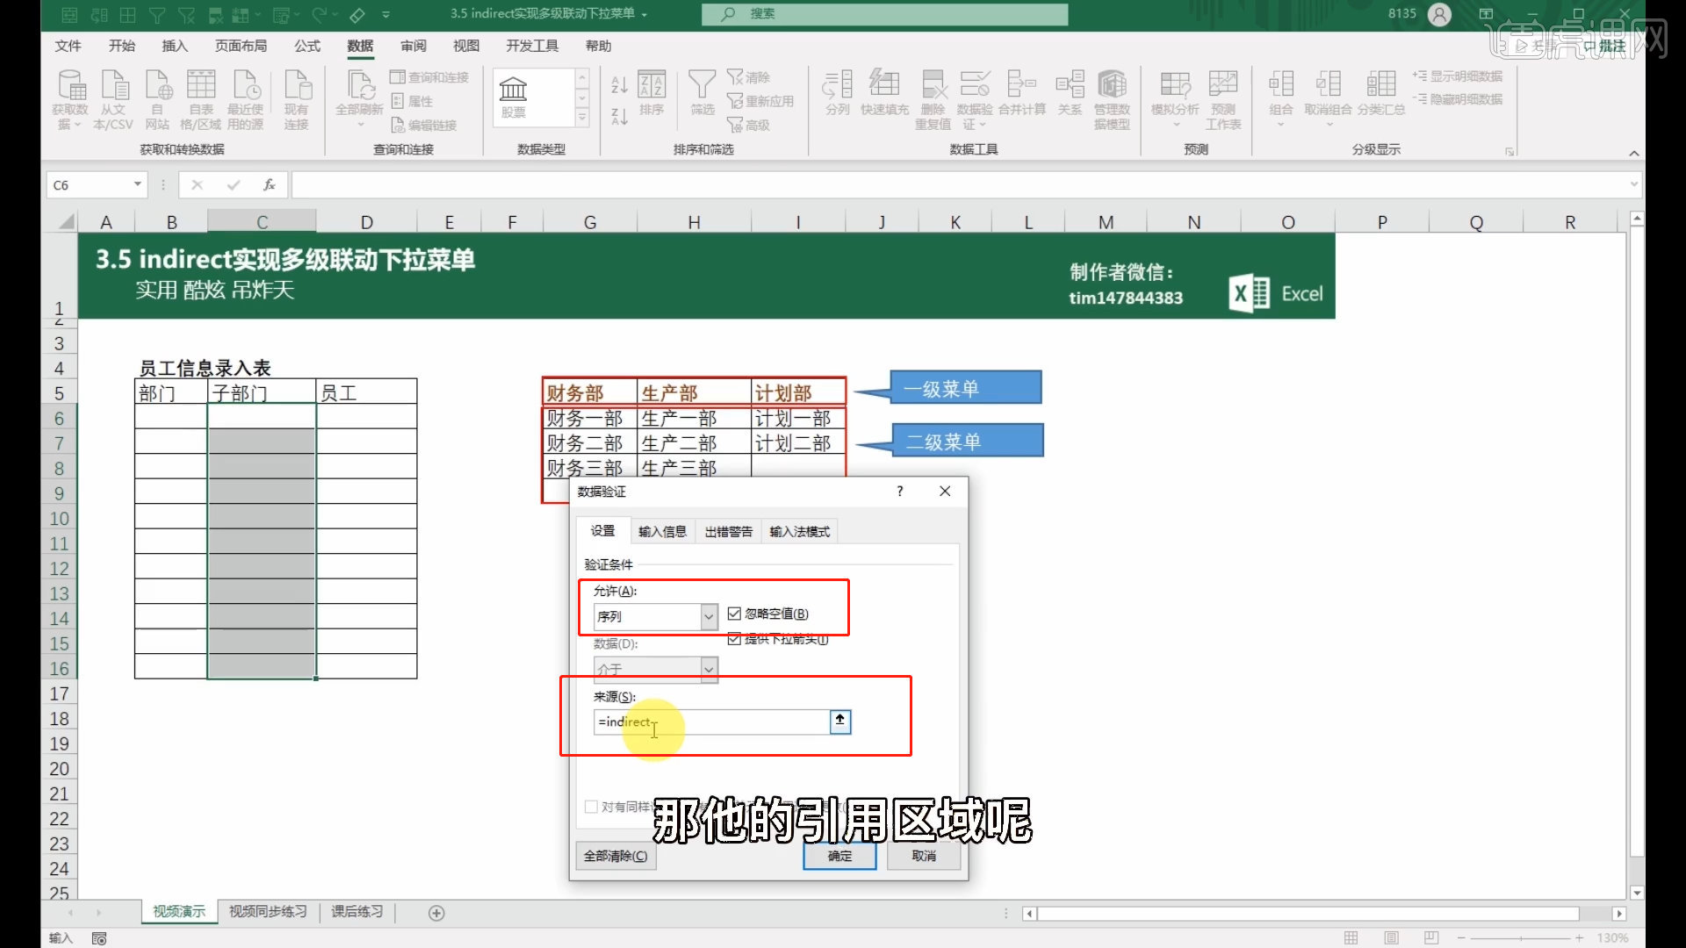The image size is (1686, 948).
Task: Switch to sheet 课后练习
Action: [357, 912]
